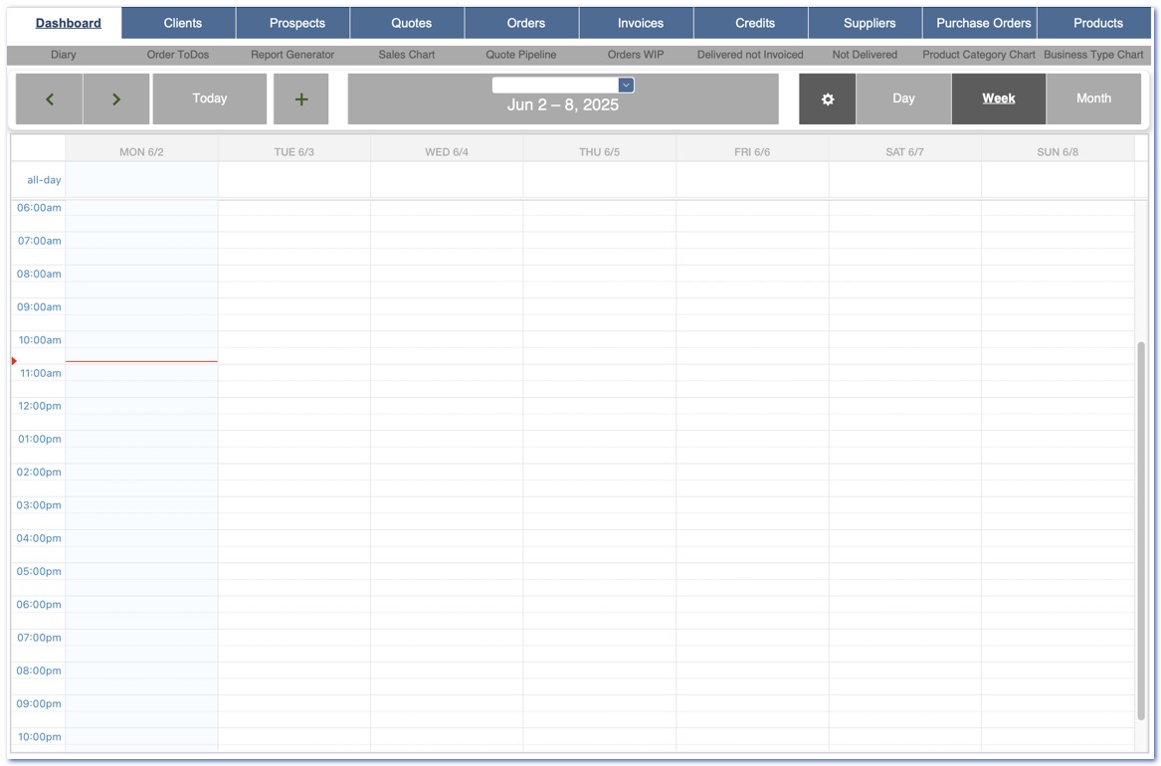The width and height of the screenshot is (1161, 766).
Task: Open the Purchase Orders tab
Action: tap(983, 23)
